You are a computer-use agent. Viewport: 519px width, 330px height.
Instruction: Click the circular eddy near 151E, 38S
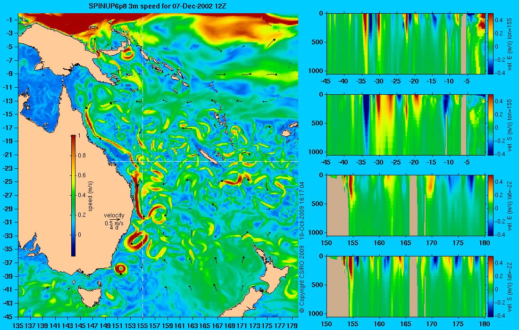(x=120, y=269)
